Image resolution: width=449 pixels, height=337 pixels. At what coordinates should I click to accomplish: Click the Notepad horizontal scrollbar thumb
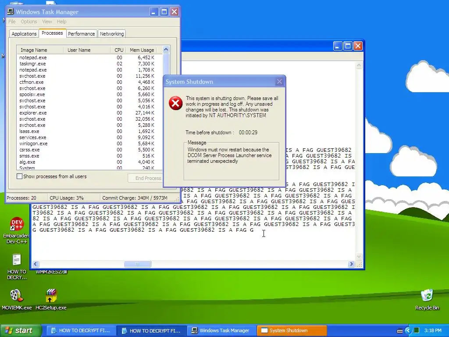click(x=137, y=264)
